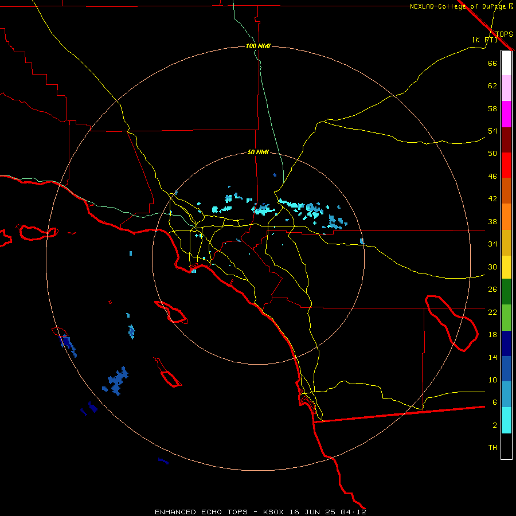Click the '26' scale label
The image size is (516, 516).
click(x=492, y=290)
